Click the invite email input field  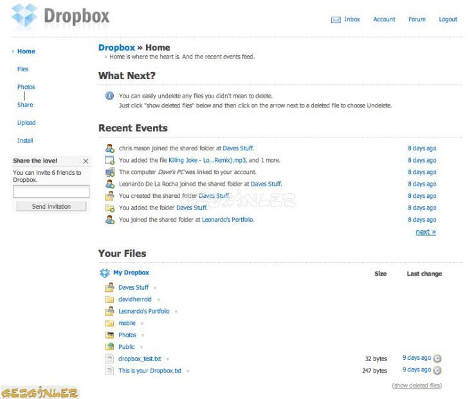[x=51, y=191]
